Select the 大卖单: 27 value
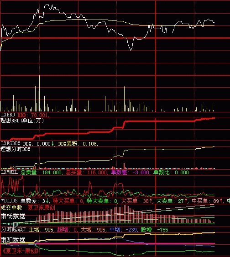This screenshot has height=257, width=230. coord(172,201)
